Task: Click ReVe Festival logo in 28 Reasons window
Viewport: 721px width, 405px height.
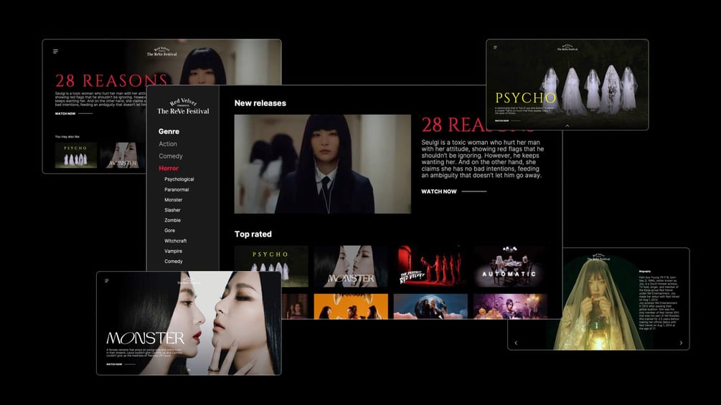Action: 162,52
